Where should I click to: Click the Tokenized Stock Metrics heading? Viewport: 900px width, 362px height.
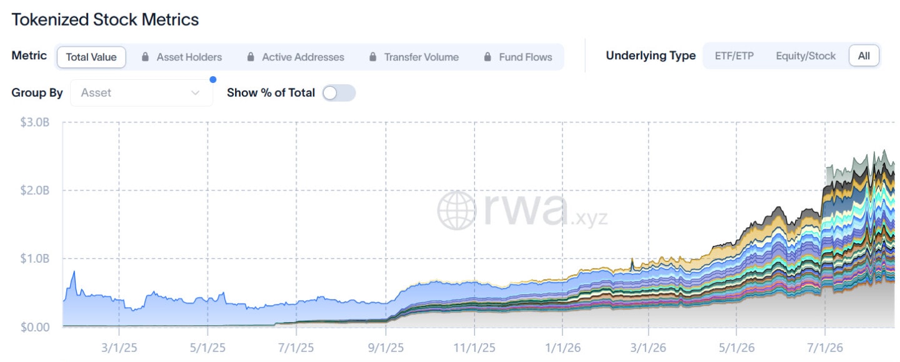click(x=105, y=20)
